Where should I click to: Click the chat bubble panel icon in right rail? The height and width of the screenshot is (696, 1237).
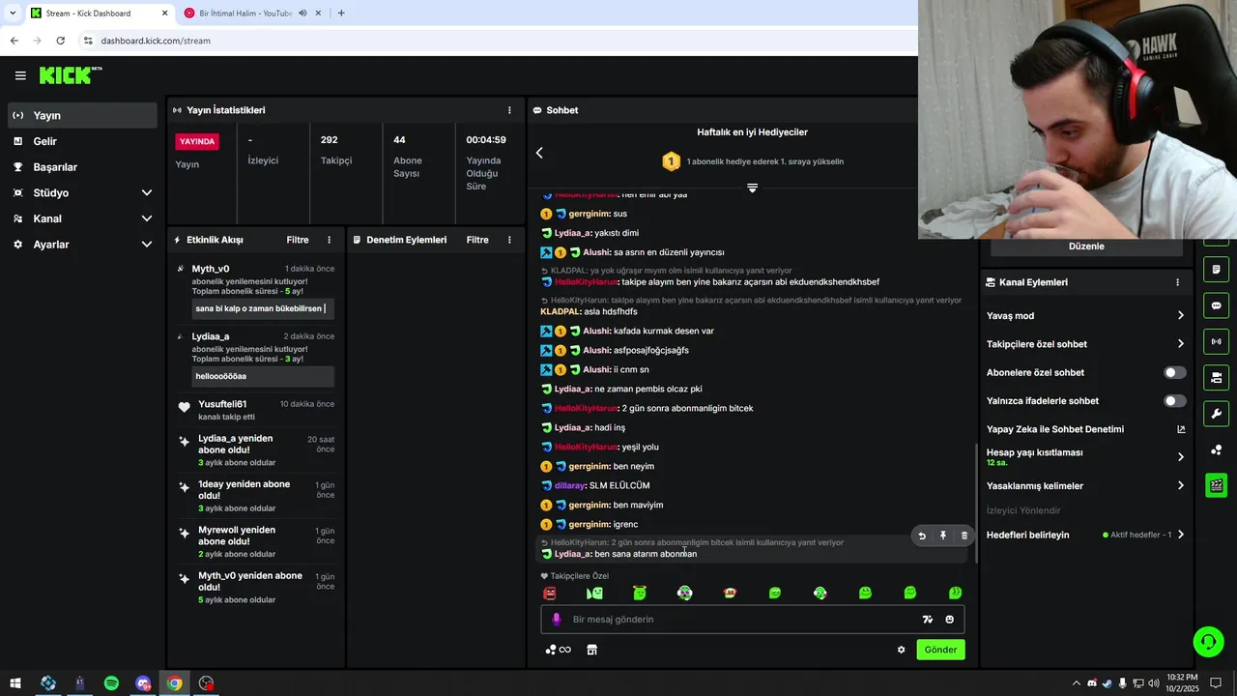coord(1216,305)
